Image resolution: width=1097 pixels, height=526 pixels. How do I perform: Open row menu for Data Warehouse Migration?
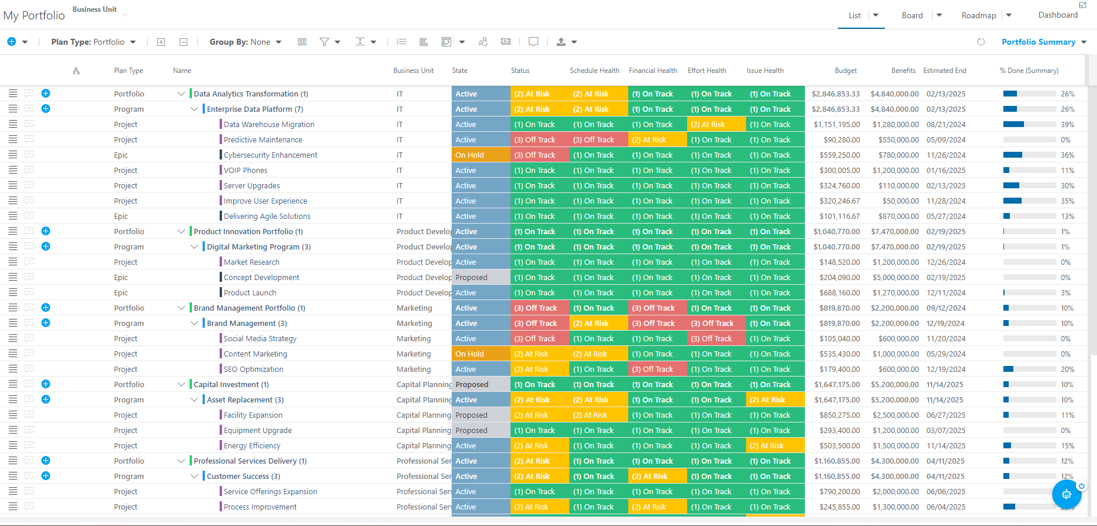click(x=13, y=124)
